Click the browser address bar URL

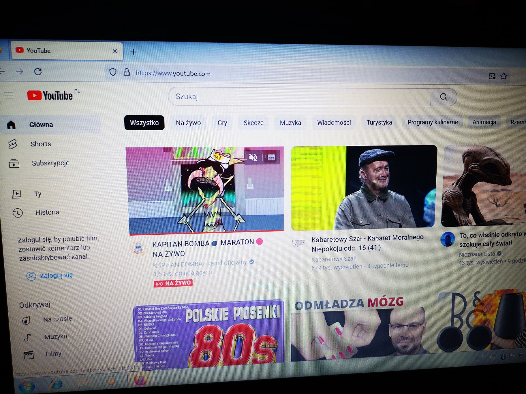click(173, 73)
